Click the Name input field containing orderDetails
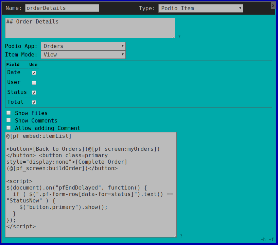 click(x=62, y=8)
